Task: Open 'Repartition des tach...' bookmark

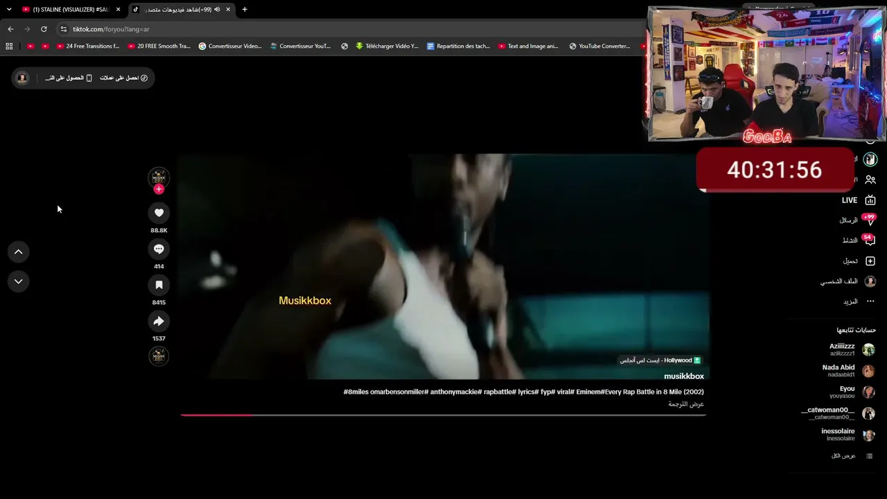Action: point(458,46)
